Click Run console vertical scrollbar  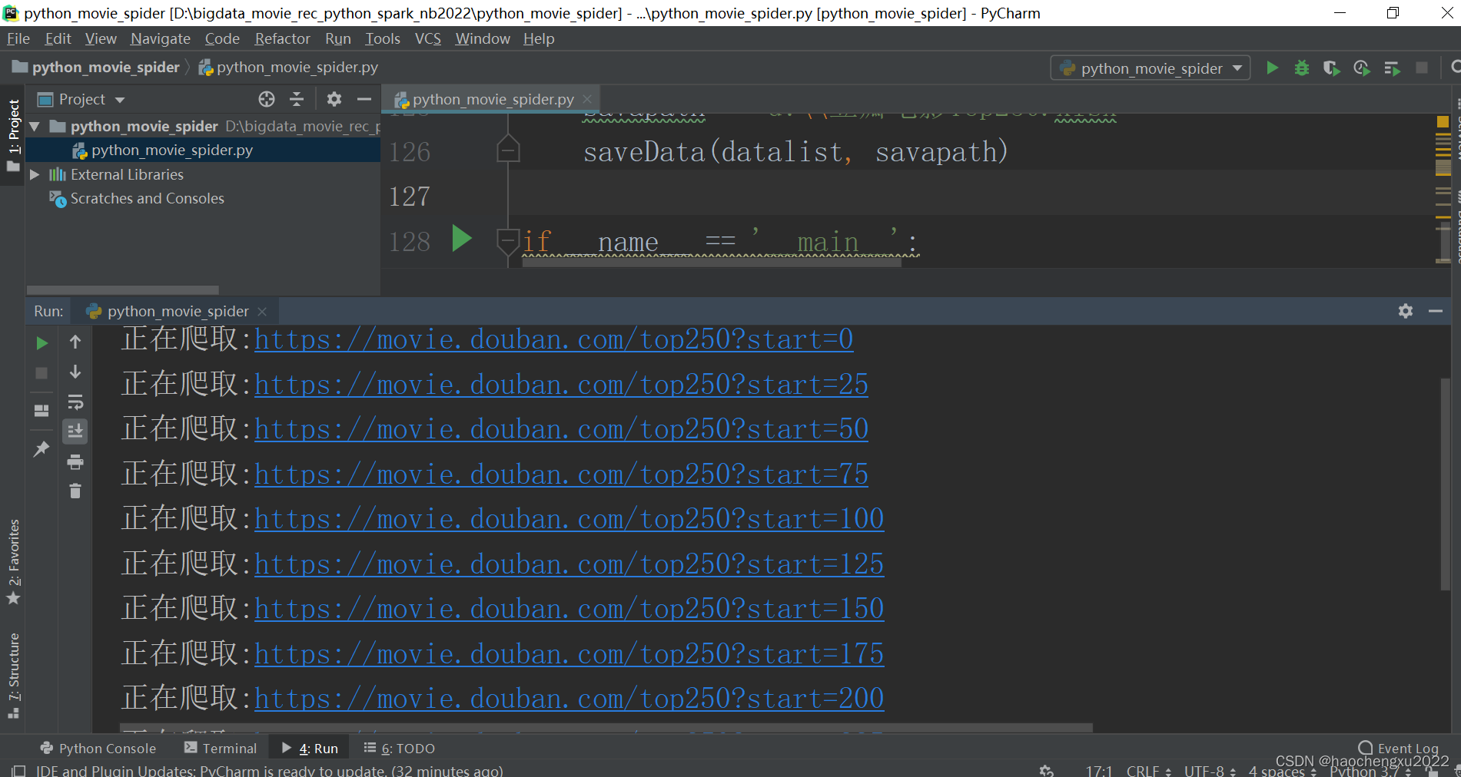(1445, 484)
